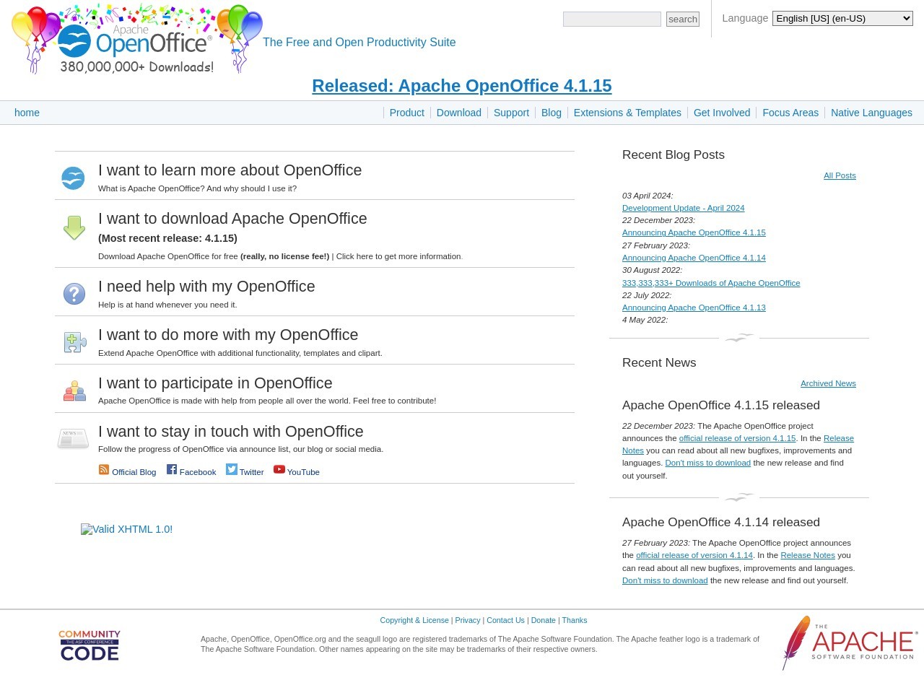
Task: Click the orange RSS Official Blog icon
Action: (104, 469)
